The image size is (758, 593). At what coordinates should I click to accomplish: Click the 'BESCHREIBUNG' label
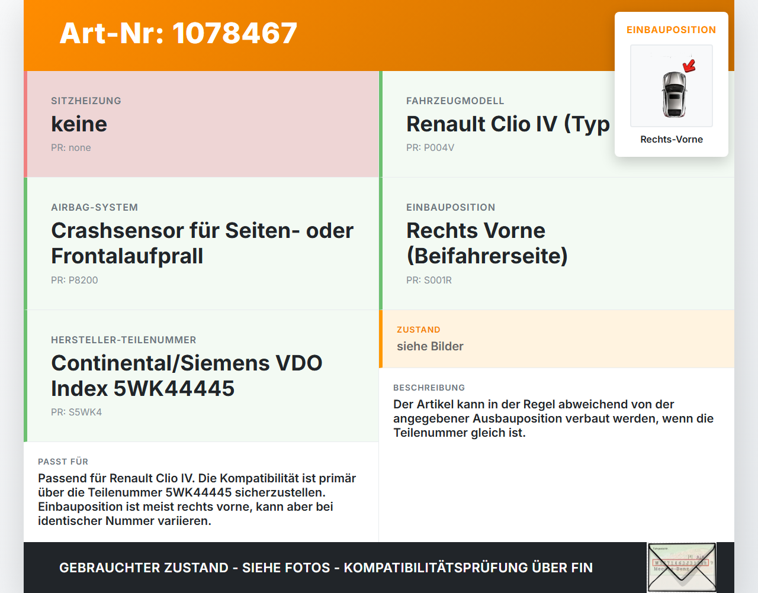pyautogui.click(x=429, y=388)
